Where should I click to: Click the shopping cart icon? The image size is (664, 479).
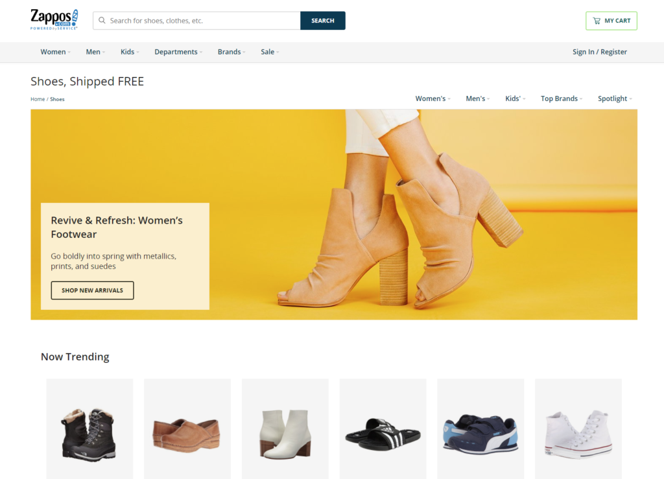[597, 21]
